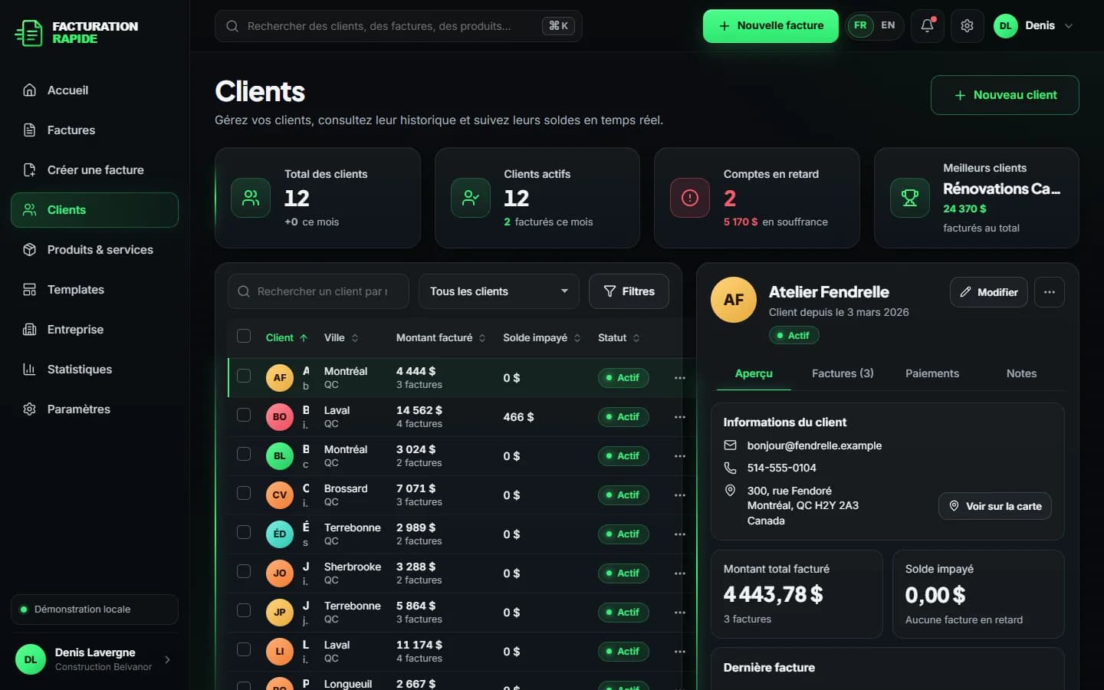Click the AF avatar in detail panel
Screen dimensions: 1104x690
pyautogui.click(x=734, y=300)
